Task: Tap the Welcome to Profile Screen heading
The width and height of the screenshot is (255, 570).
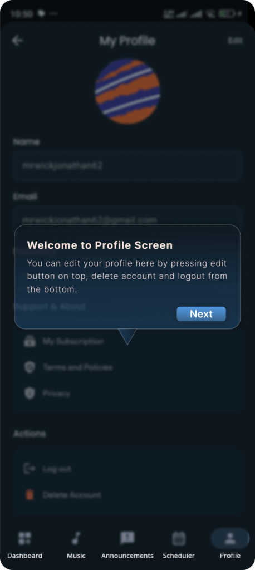Action: (x=100, y=245)
